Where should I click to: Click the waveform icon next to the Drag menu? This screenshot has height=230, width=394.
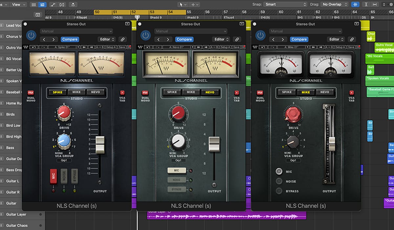(355, 5)
